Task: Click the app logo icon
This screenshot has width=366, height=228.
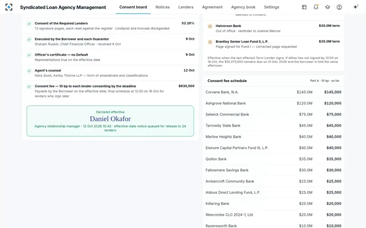Action: (x=9, y=7)
